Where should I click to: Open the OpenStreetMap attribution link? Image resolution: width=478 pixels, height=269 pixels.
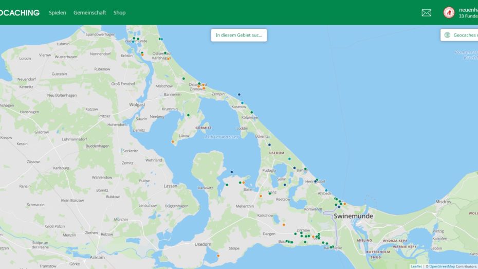point(442,266)
